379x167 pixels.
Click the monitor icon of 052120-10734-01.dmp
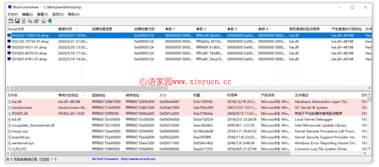[x=9, y=41]
